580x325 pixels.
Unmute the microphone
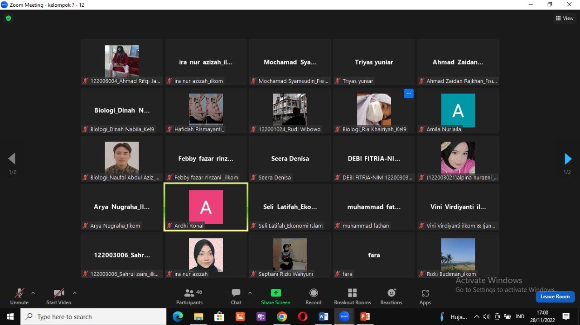19,297
